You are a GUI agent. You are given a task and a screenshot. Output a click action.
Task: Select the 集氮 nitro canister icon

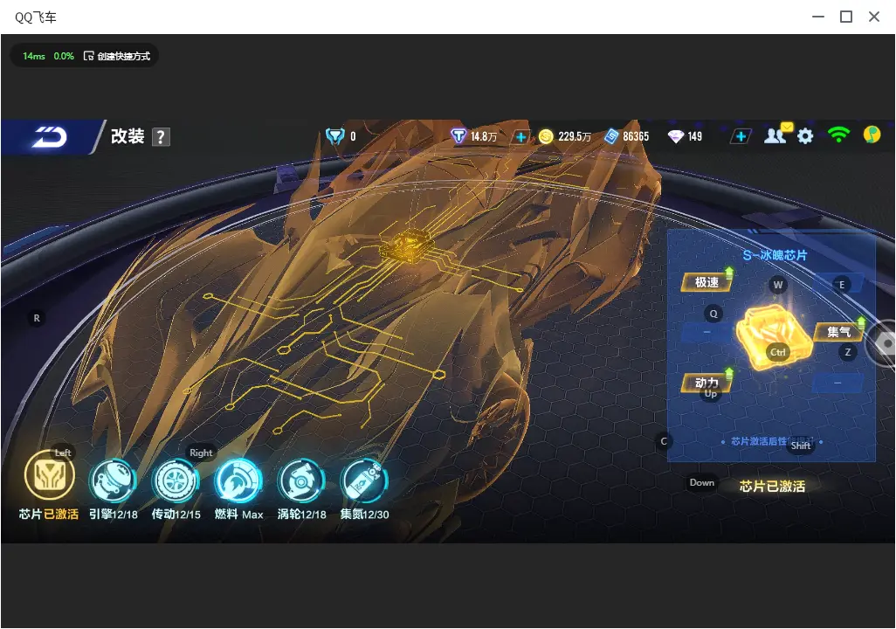364,480
